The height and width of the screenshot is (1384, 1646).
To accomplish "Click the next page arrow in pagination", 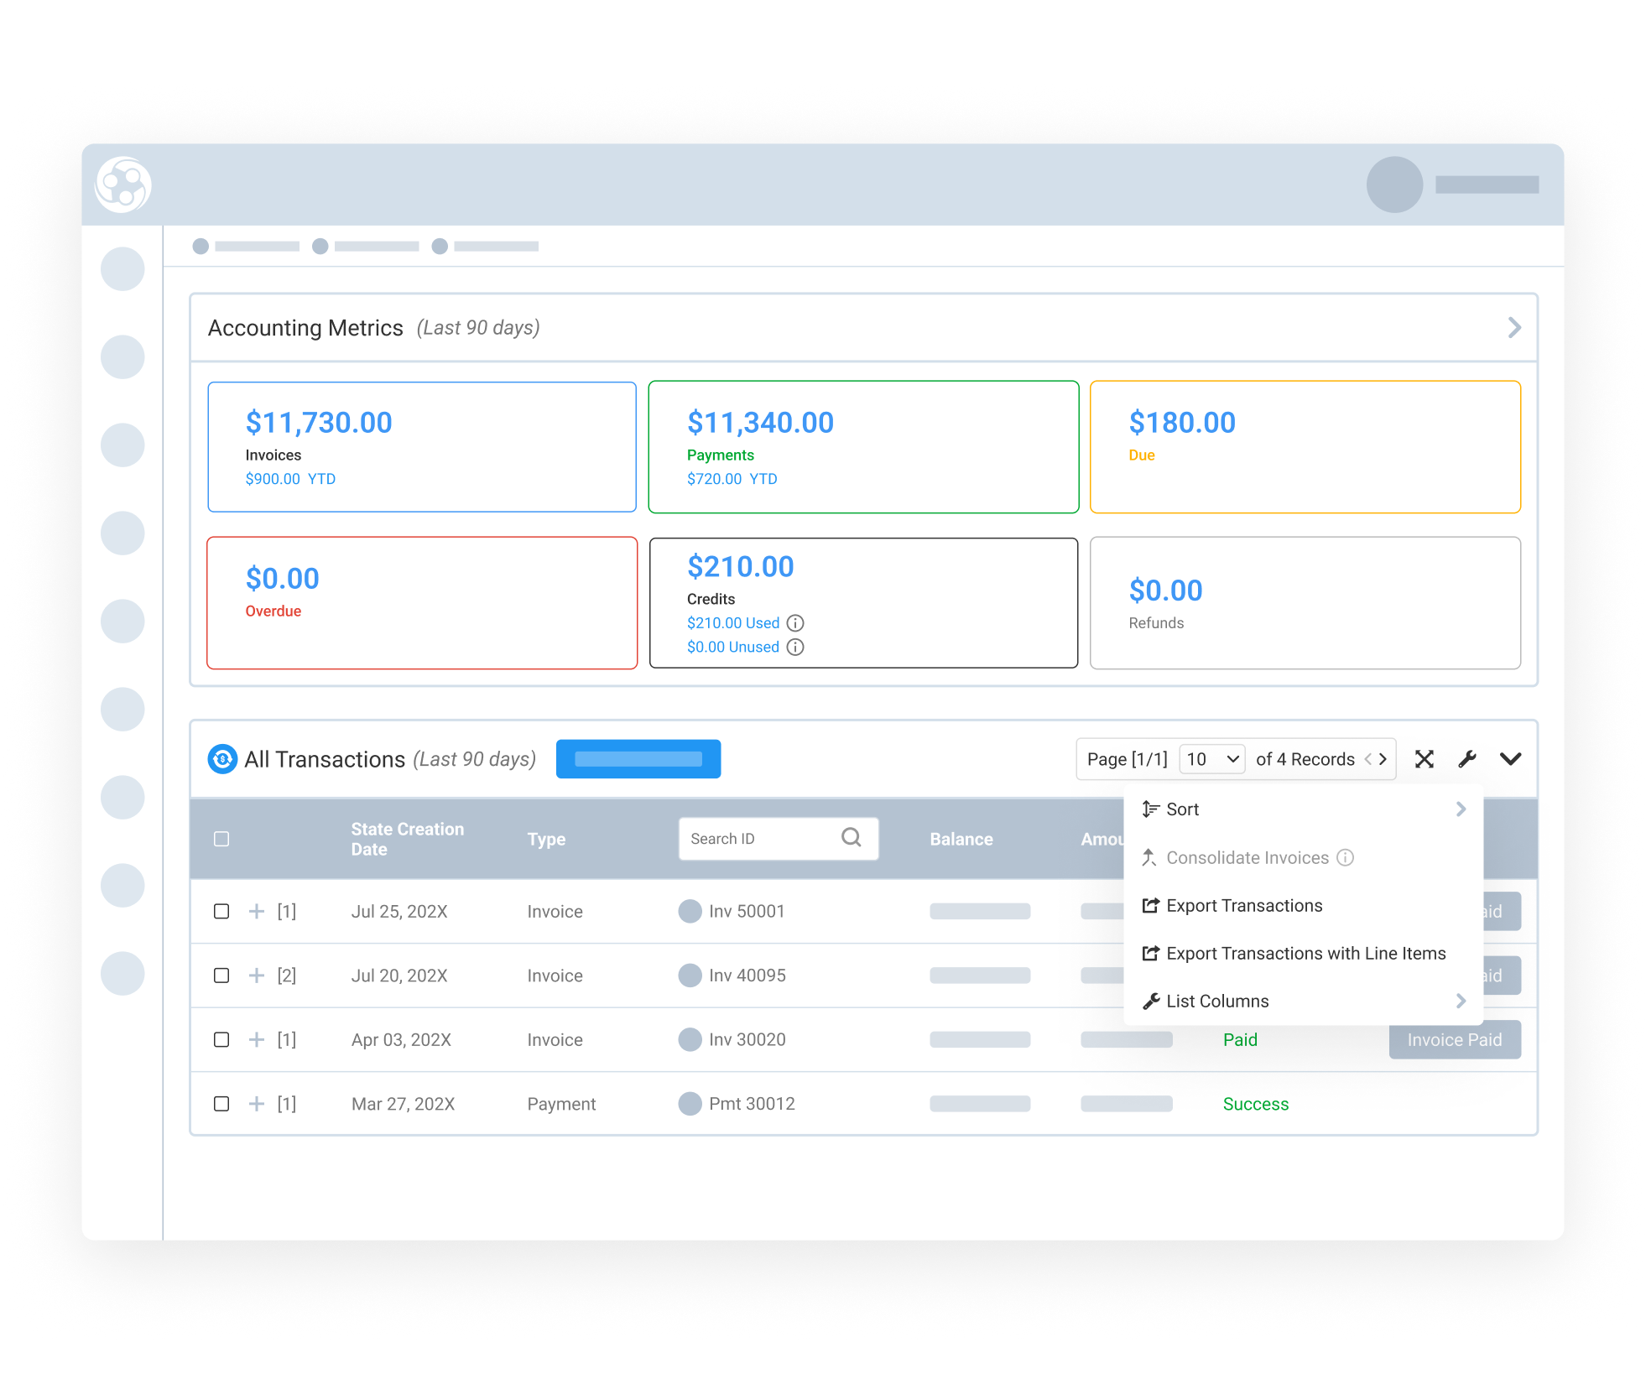I will (x=1383, y=759).
